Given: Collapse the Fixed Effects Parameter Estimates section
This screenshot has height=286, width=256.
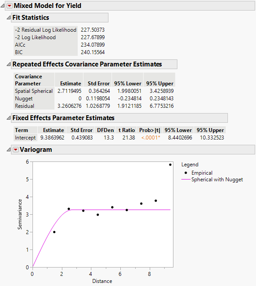Looking at the screenshot, I should click(8, 118).
